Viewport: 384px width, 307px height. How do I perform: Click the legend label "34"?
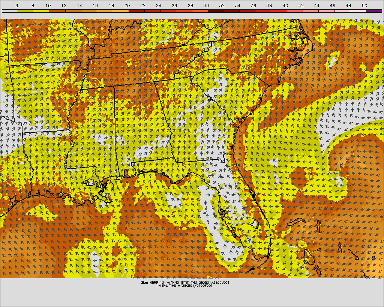[x=237, y=5]
